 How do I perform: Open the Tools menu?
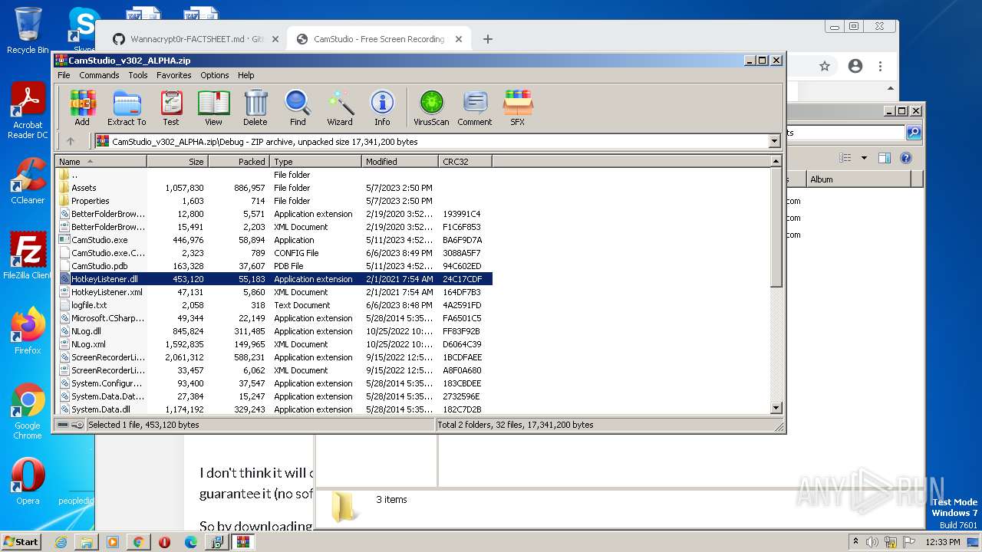[138, 75]
